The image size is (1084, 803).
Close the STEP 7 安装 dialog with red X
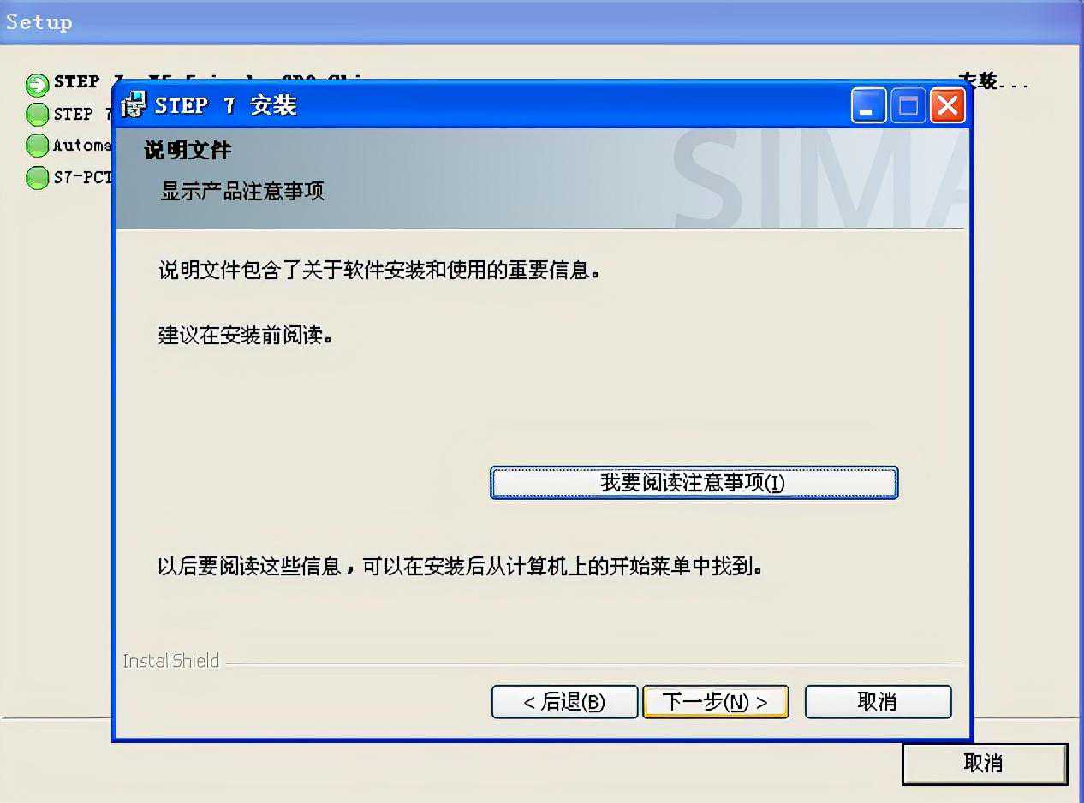[948, 105]
